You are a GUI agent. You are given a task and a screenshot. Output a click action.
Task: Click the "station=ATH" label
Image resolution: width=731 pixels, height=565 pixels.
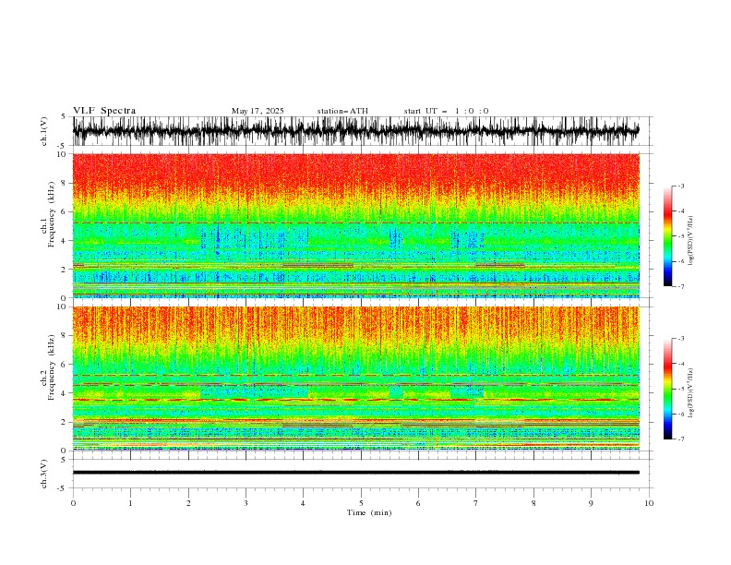342,111
